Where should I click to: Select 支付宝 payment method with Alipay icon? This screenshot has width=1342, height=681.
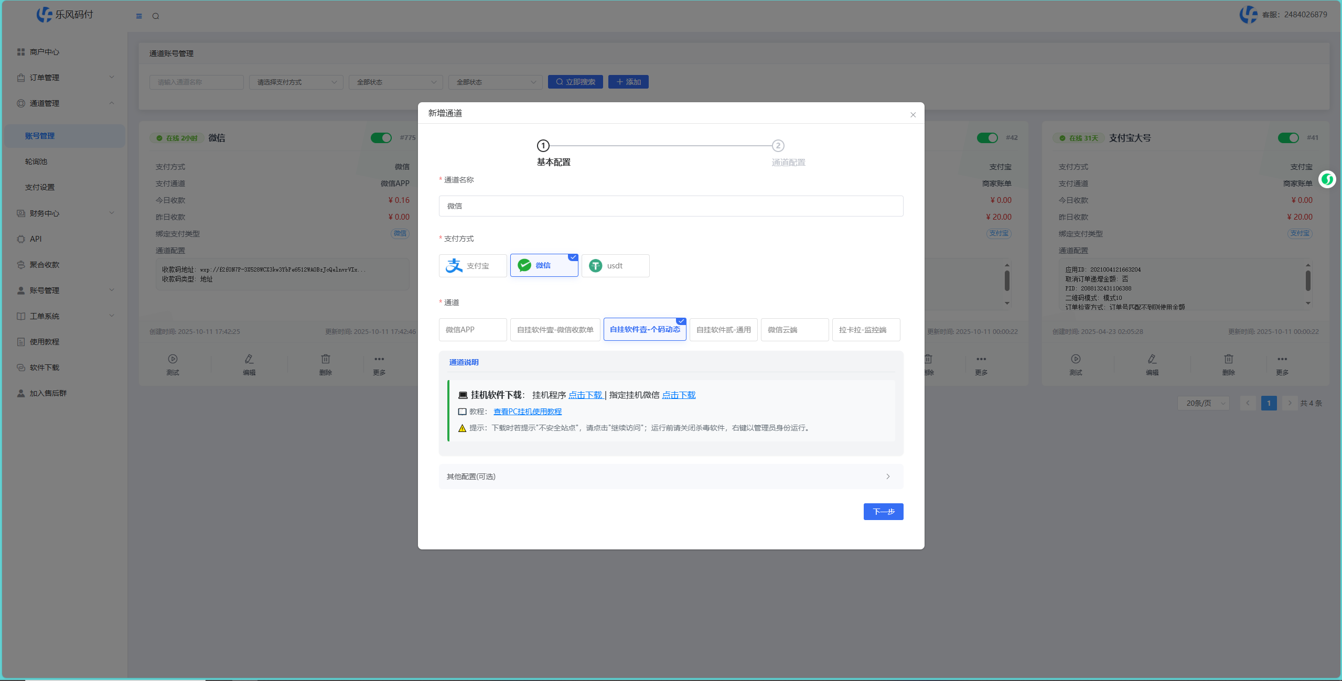pyautogui.click(x=473, y=266)
